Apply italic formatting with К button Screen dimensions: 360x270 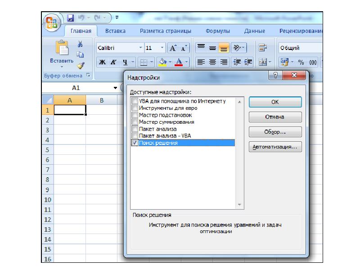(113, 62)
